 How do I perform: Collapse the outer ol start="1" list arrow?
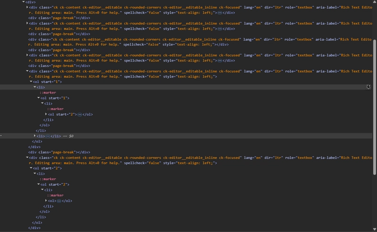click(x=31, y=82)
